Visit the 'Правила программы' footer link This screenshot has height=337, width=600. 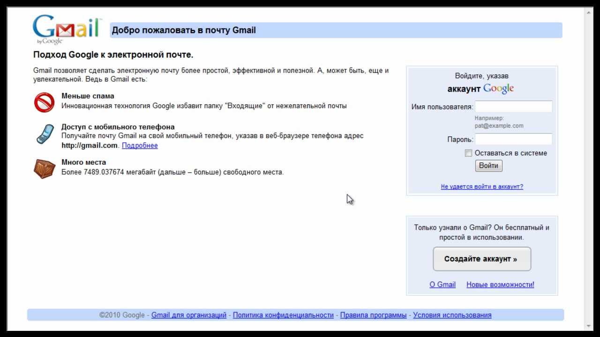[373, 315]
